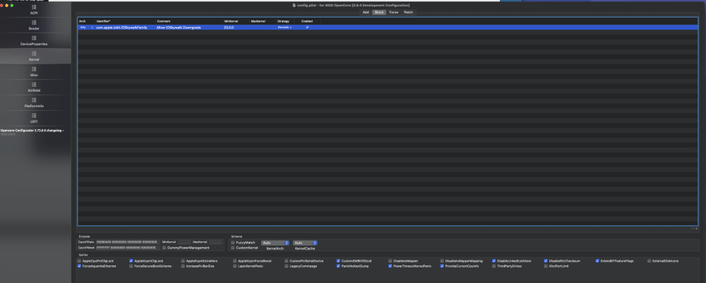
Task: Disable the PowerTimeoutKernelPanic quirk
Action: click(390, 266)
